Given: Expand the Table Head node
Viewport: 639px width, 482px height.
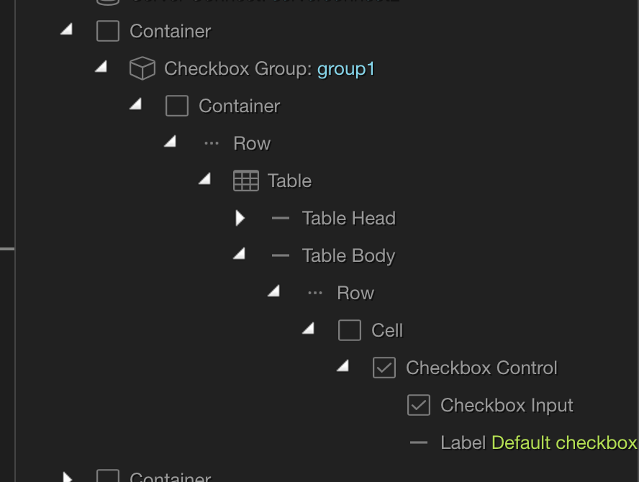Looking at the screenshot, I should [x=240, y=219].
